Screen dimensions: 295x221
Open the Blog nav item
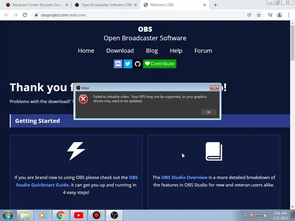pos(152,51)
